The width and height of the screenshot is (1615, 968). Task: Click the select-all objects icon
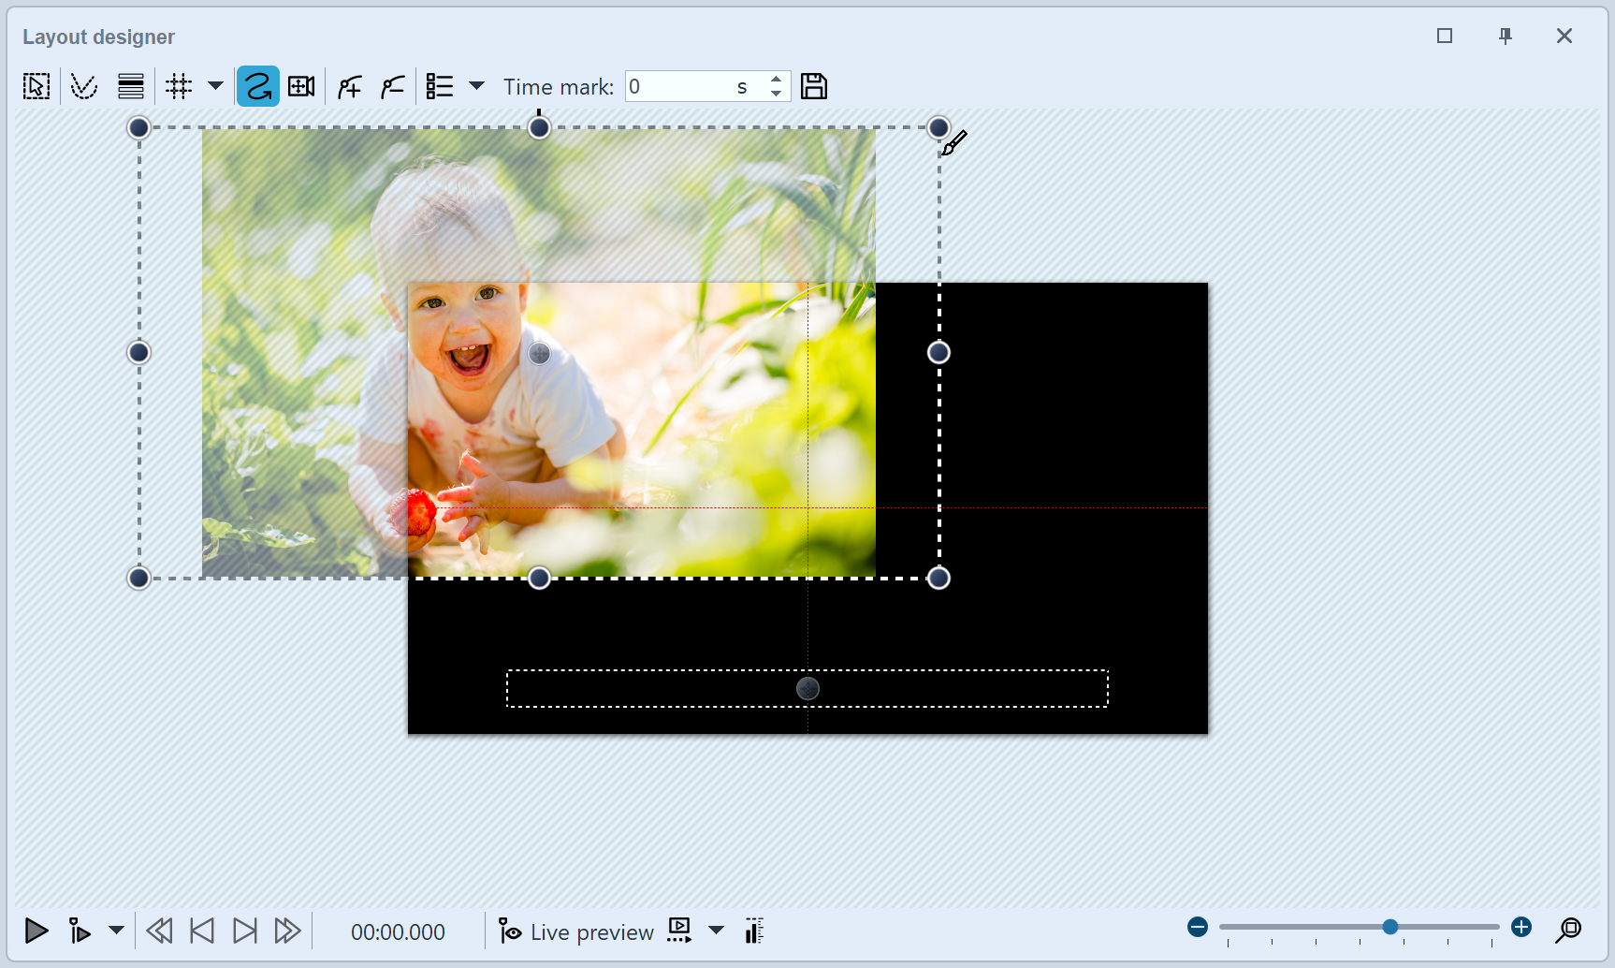click(36, 87)
